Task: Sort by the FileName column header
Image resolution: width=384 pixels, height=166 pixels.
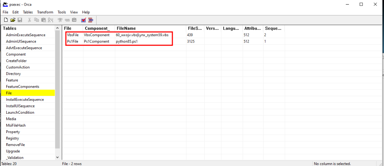Action: point(151,28)
